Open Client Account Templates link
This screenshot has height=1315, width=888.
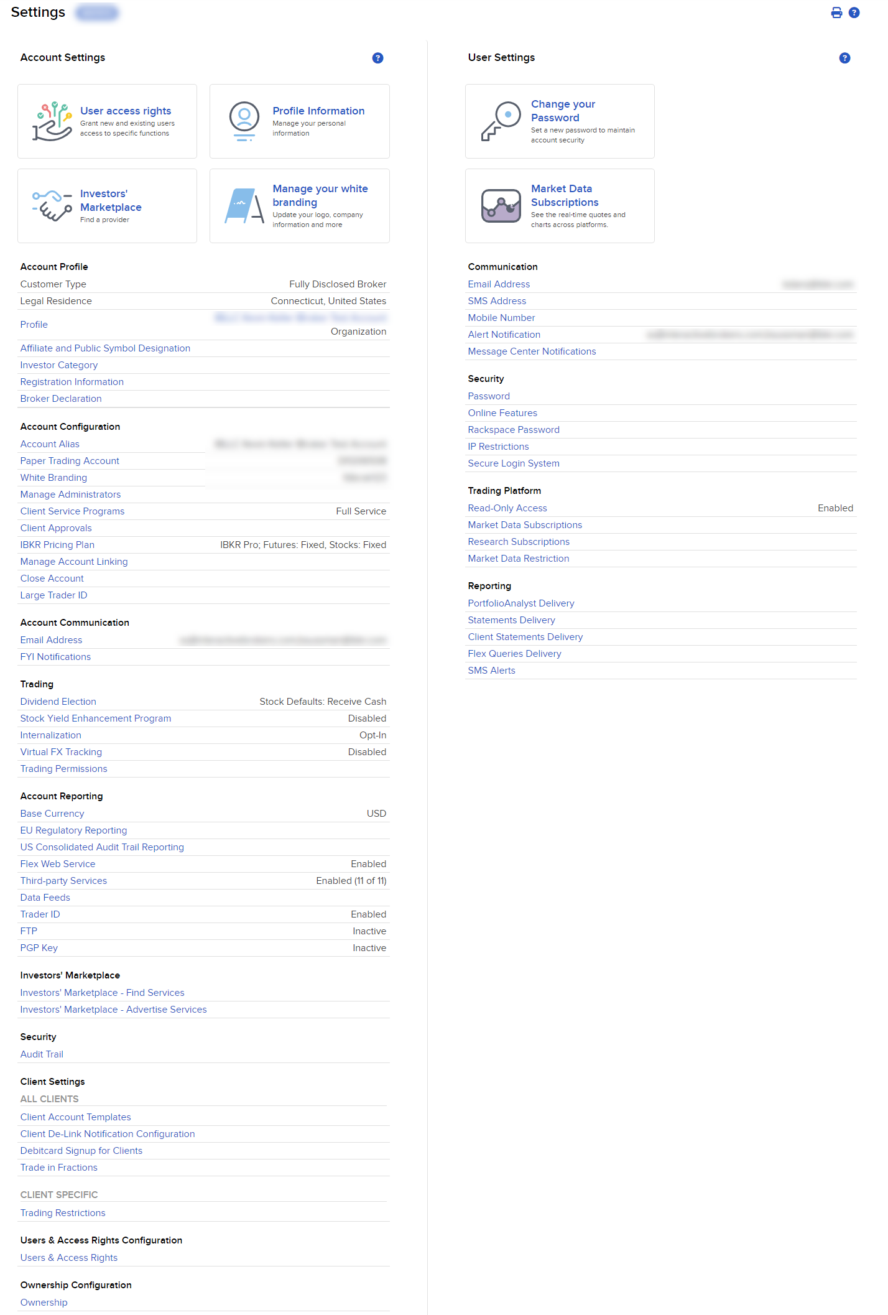[75, 1117]
